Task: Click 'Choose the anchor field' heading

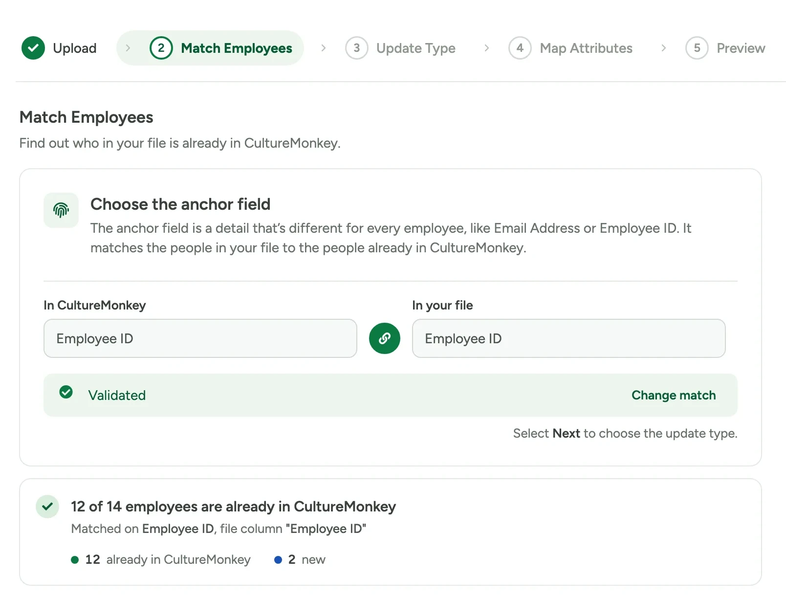Action: point(180,204)
